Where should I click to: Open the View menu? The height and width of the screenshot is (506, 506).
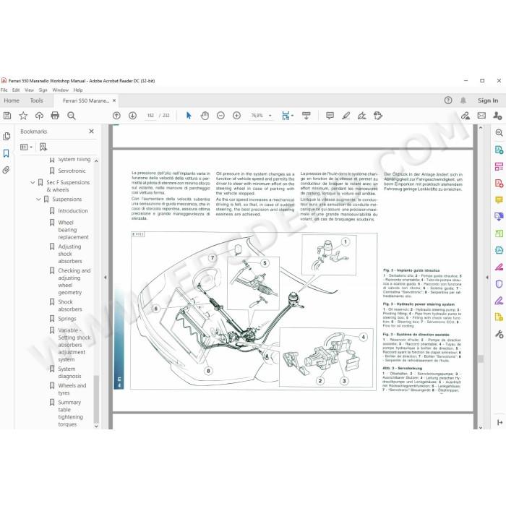29,90
